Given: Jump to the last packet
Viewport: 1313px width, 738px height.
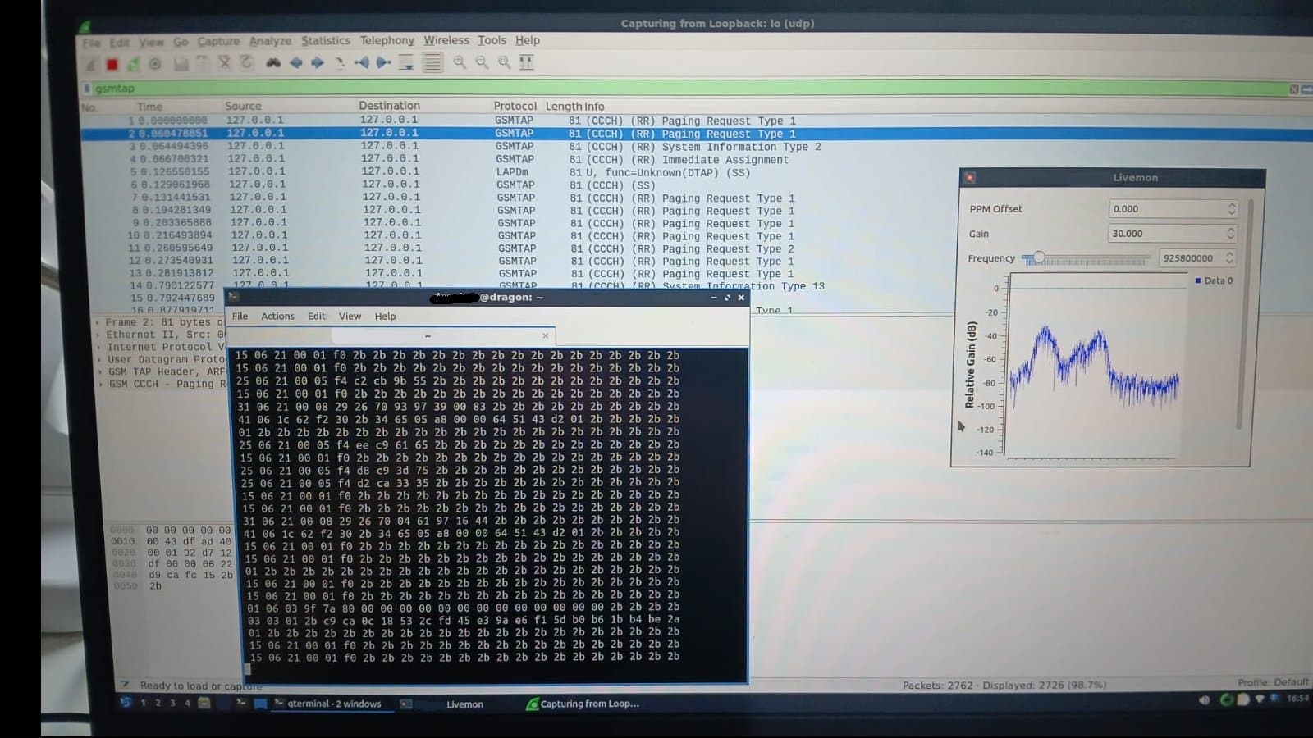Looking at the screenshot, I should pos(383,62).
